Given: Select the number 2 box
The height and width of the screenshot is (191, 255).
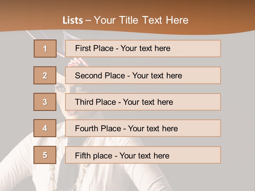Looking at the screenshot, I should [45, 75].
